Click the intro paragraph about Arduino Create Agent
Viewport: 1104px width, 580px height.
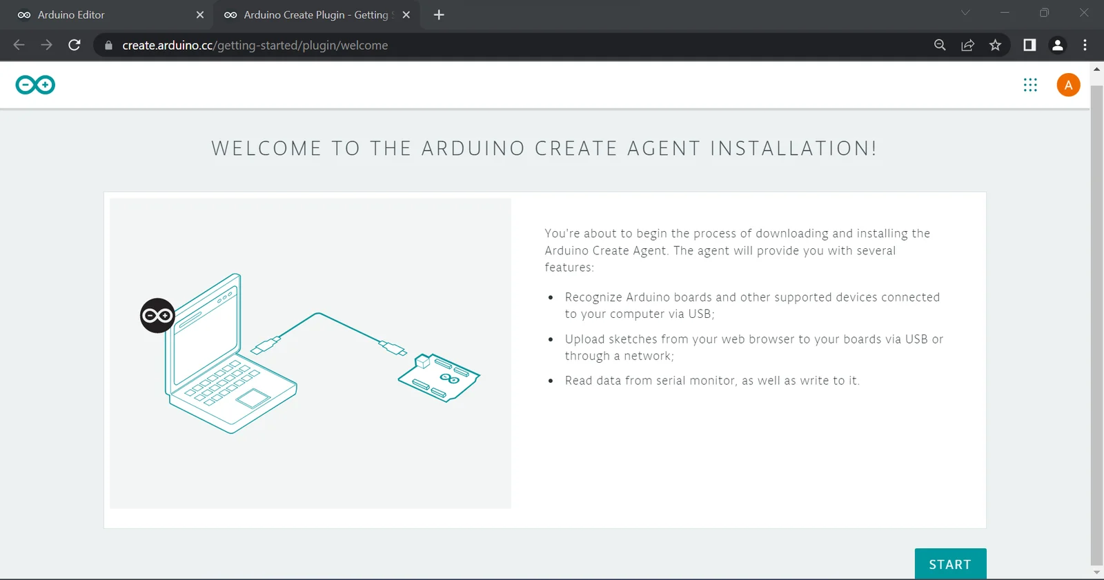(x=737, y=250)
